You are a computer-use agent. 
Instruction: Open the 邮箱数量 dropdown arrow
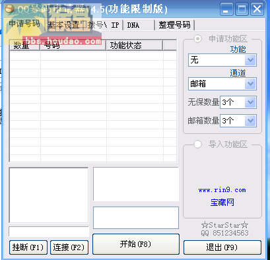pos(250,121)
